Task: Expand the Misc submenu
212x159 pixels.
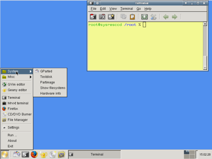Action: point(17,77)
